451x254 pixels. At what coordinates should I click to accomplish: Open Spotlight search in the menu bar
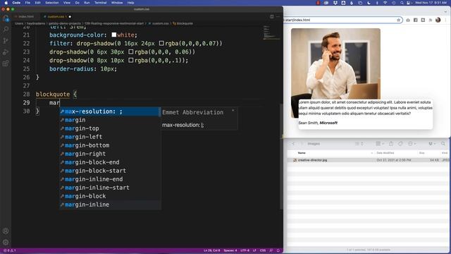402,3
